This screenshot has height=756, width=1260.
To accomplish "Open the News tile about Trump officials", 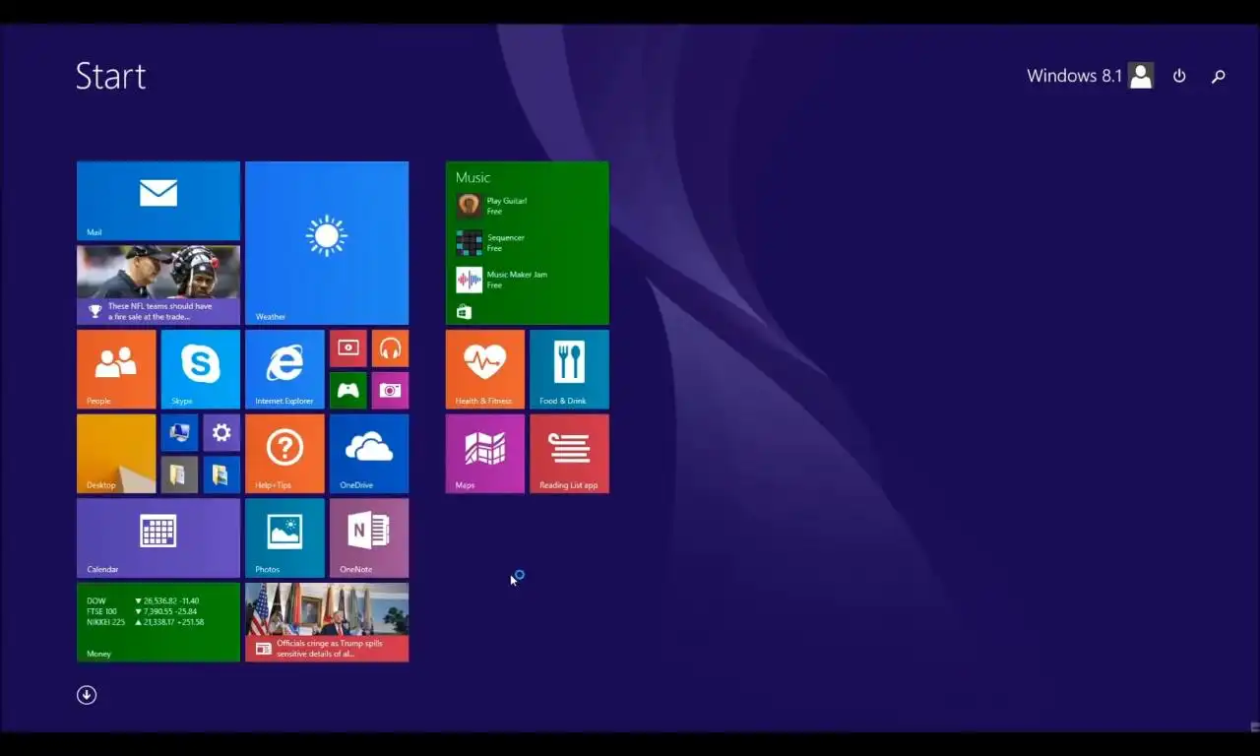I will tap(327, 622).
